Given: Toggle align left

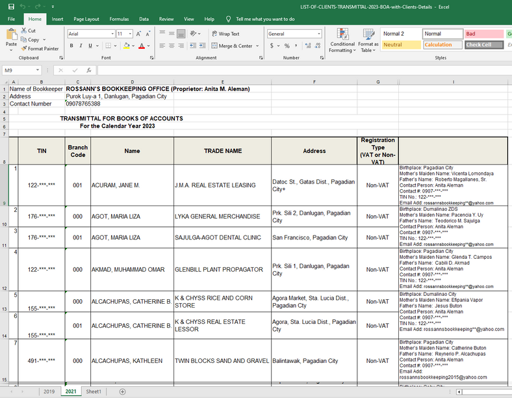Looking at the screenshot, I should [x=162, y=46].
